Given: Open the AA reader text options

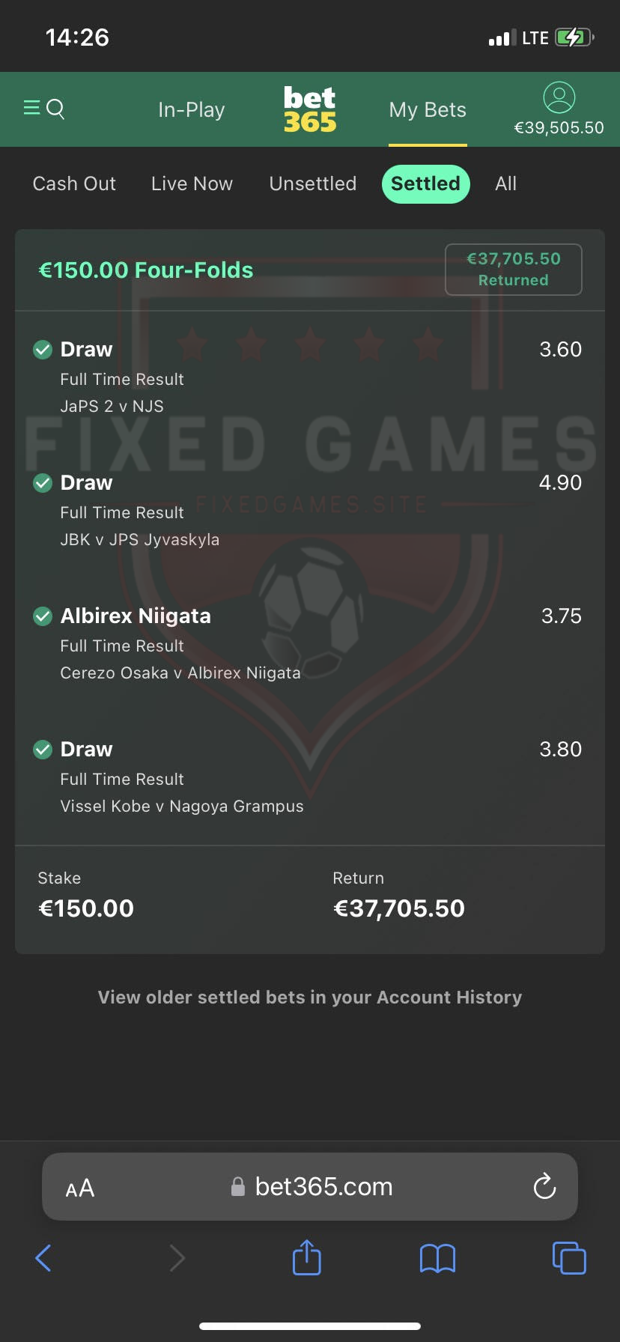Looking at the screenshot, I should (x=80, y=1188).
